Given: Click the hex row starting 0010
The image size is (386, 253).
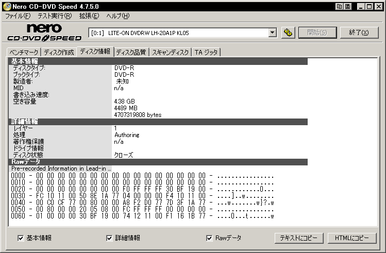Looking at the screenshot, I should pos(142,182).
